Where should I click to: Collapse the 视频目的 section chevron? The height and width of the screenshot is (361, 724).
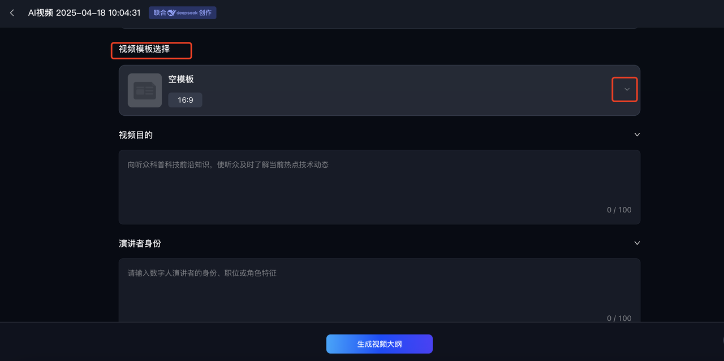click(637, 135)
